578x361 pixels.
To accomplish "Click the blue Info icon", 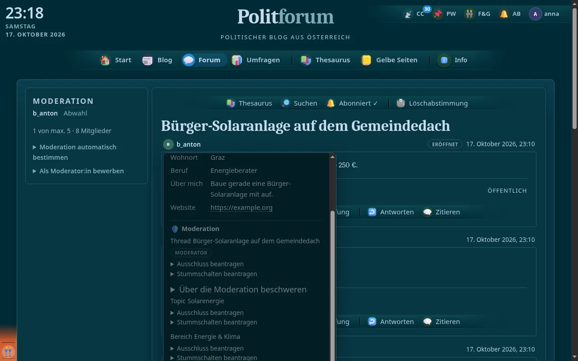I will (444, 60).
